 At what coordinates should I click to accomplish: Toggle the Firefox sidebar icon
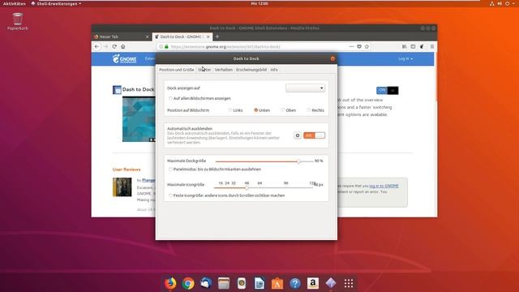pyautogui.click(x=413, y=47)
